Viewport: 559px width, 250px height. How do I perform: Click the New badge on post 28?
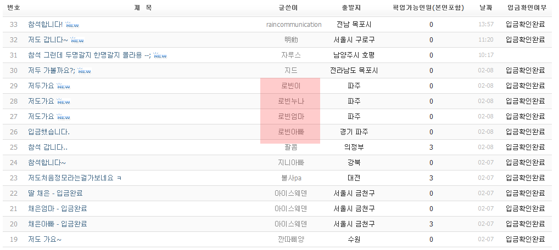[x=64, y=101]
